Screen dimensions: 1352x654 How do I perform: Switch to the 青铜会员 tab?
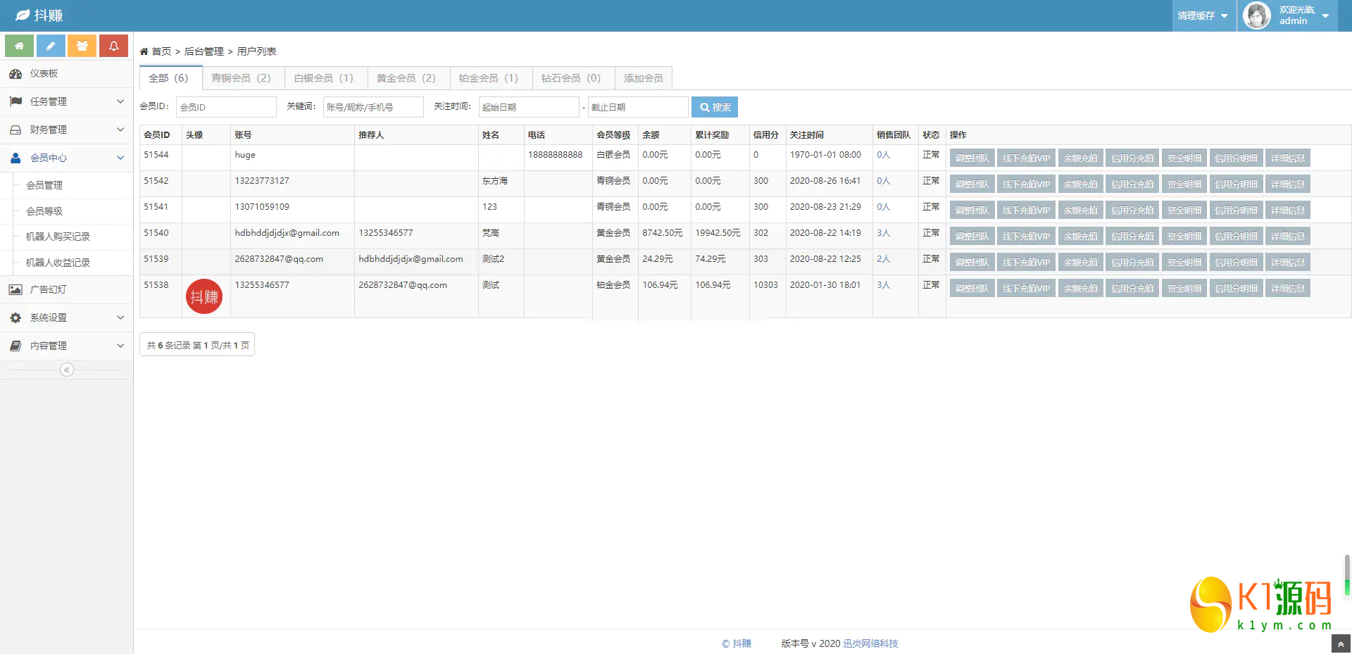click(242, 78)
